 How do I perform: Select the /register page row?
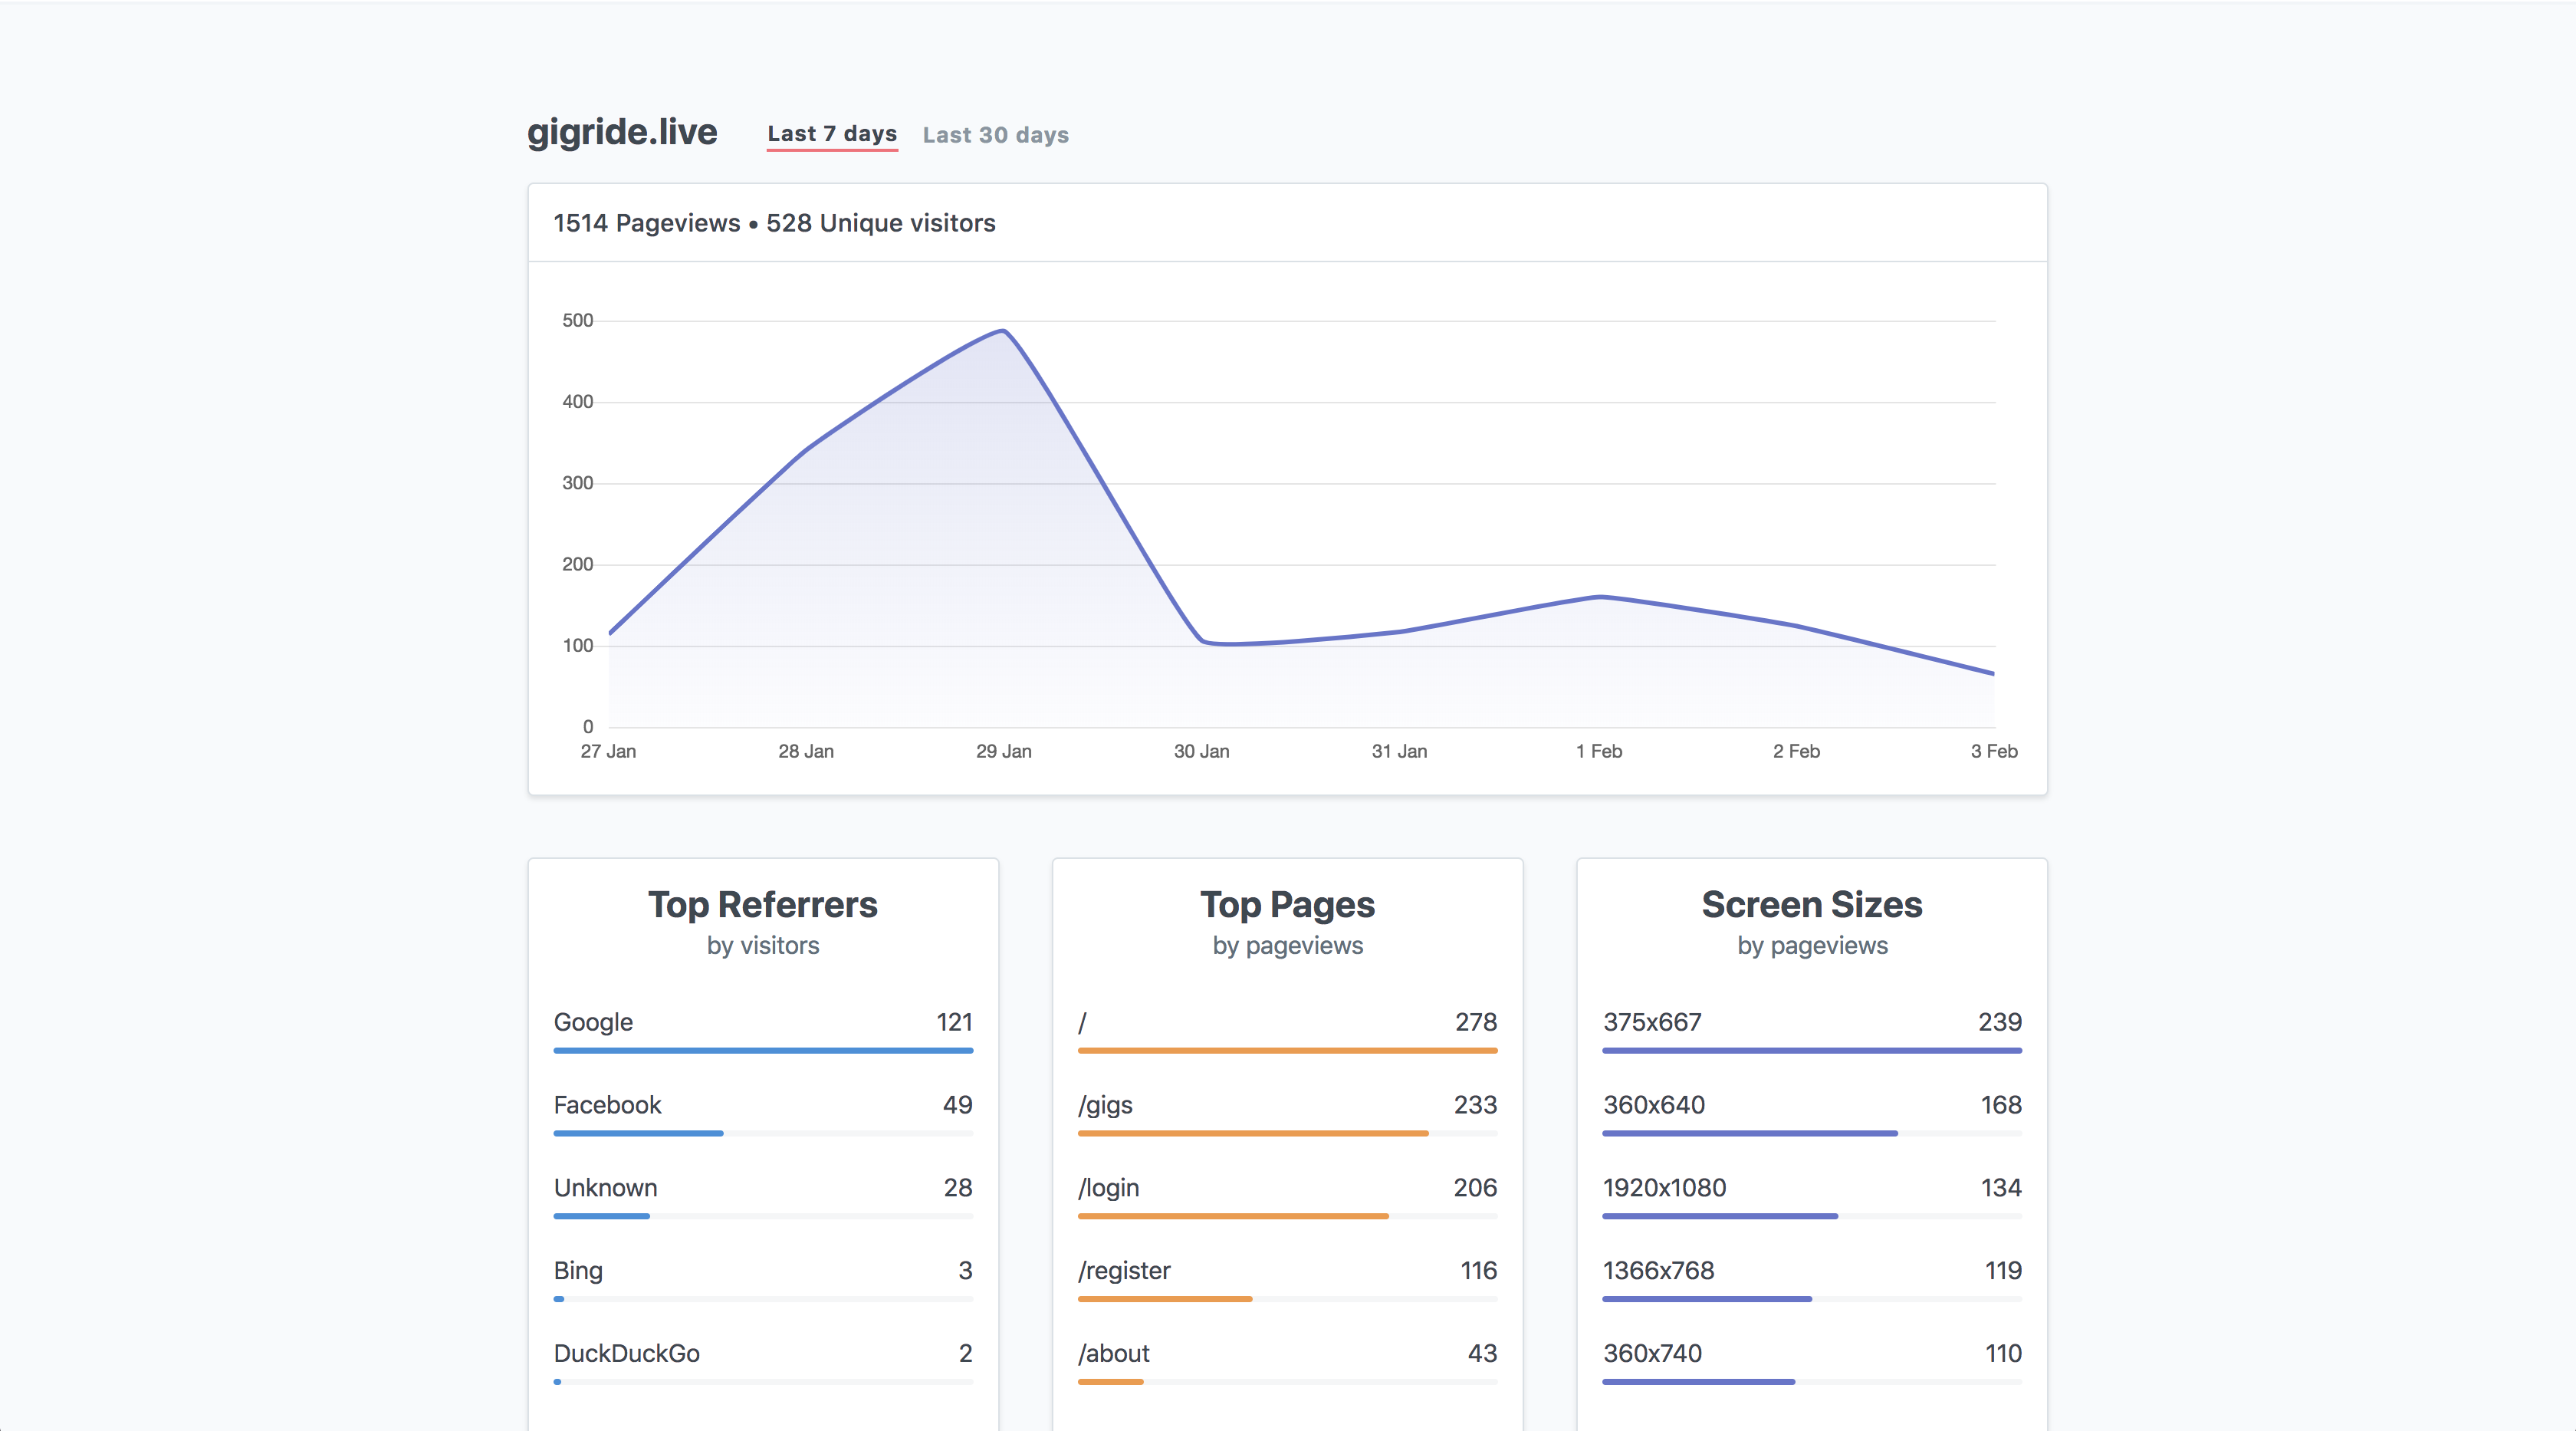pyautogui.click(x=1124, y=1271)
